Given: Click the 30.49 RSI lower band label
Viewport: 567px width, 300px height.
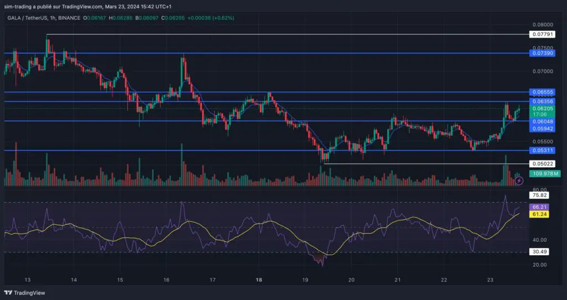Looking at the screenshot, I should [x=540, y=252].
